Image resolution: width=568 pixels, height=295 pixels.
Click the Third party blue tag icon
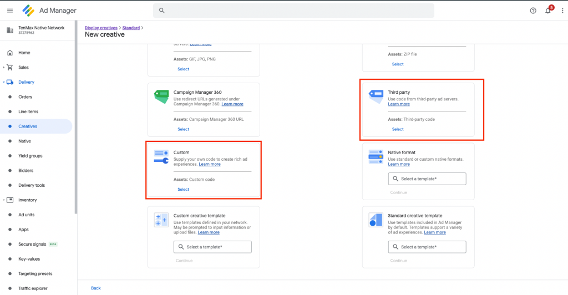pos(376,96)
